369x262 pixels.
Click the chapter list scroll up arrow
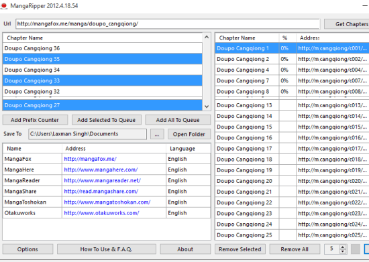click(207, 37)
